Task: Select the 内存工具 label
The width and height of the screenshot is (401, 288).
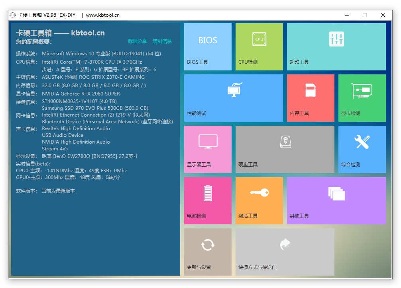Action: 299,113
